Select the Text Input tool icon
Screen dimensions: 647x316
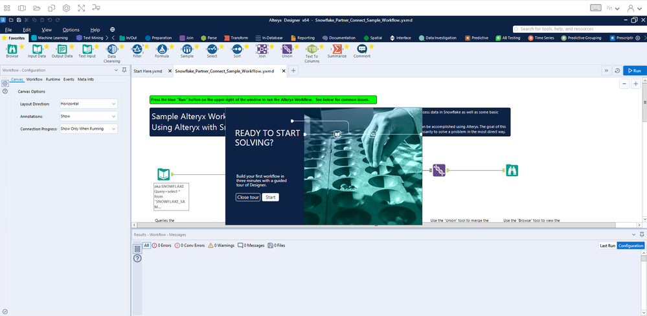click(x=87, y=49)
